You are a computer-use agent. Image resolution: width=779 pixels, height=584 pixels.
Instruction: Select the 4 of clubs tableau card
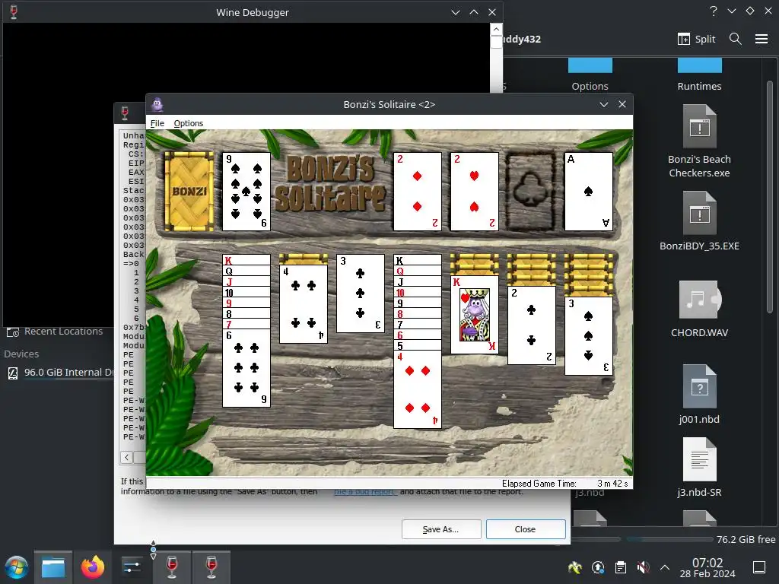(304, 304)
